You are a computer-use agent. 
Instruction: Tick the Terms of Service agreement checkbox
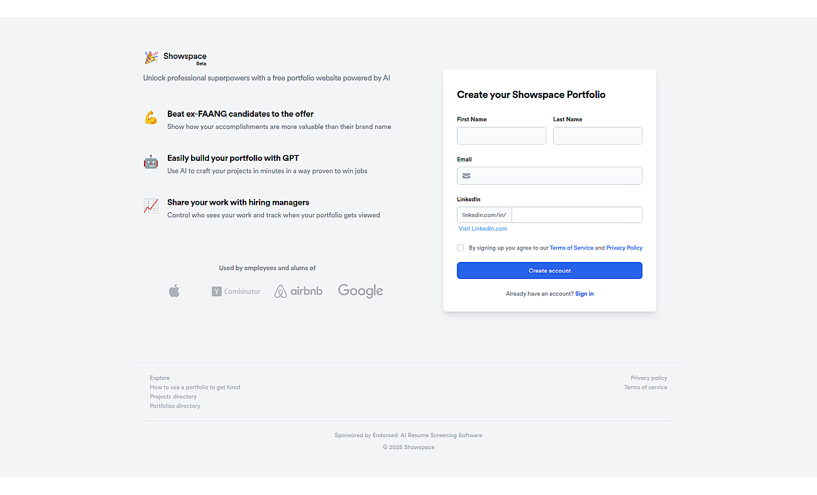click(x=461, y=247)
